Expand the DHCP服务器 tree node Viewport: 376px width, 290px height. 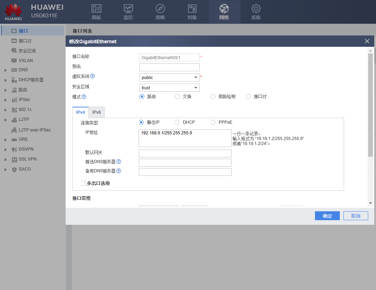click(x=6, y=80)
